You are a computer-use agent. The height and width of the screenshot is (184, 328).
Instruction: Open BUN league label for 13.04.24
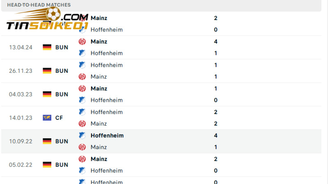(61, 47)
